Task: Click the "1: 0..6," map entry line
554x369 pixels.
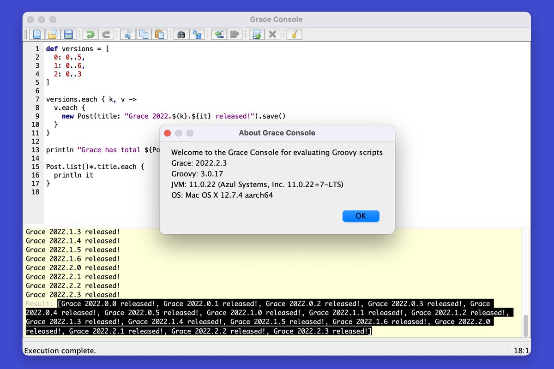Action: pyautogui.click(x=70, y=65)
